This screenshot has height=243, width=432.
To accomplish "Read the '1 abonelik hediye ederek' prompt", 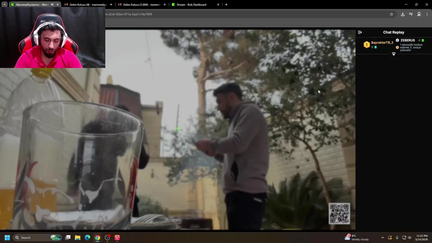I will 411,47.
